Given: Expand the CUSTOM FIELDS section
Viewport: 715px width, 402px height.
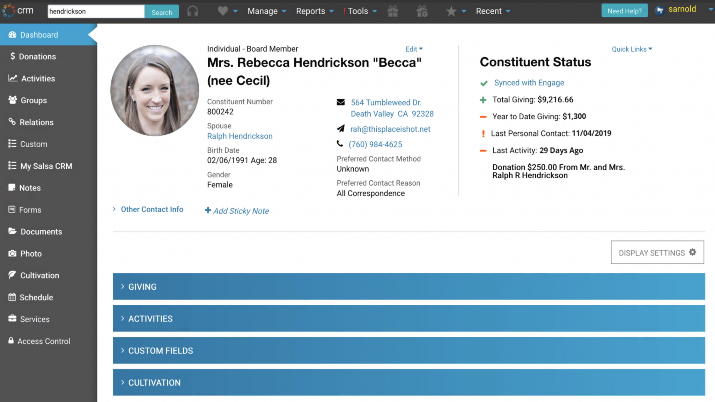Looking at the screenshot, I should point(409,351).
